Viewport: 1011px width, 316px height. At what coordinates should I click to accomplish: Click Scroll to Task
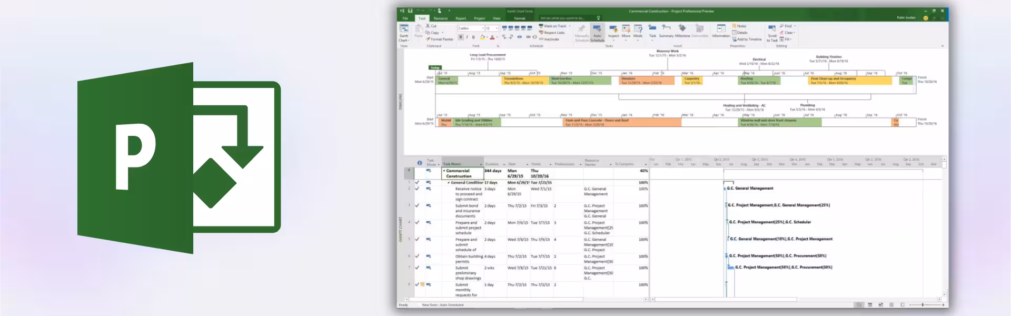click(x=772, y=33)
